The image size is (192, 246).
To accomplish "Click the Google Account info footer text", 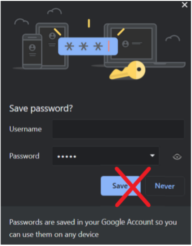I will pos(93,228).
